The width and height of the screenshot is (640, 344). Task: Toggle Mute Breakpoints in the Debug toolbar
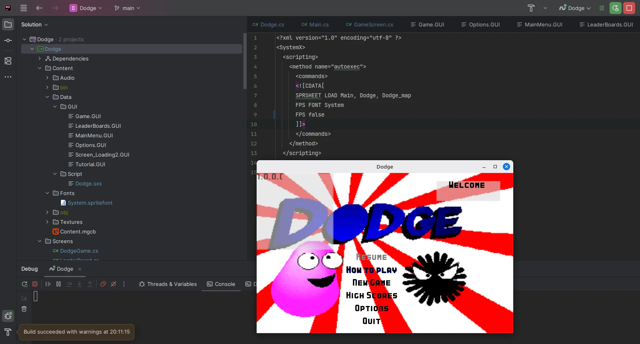[113, 284]
